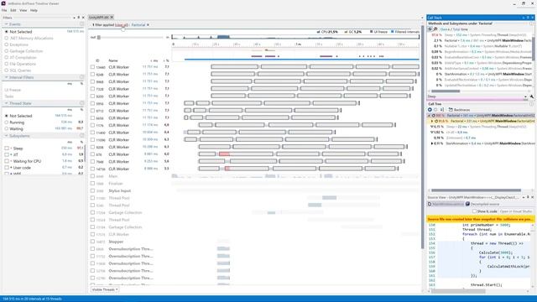Screen dimensions: 537x302
Task: Collapse the Events filter section
Action: click(6, 24)
